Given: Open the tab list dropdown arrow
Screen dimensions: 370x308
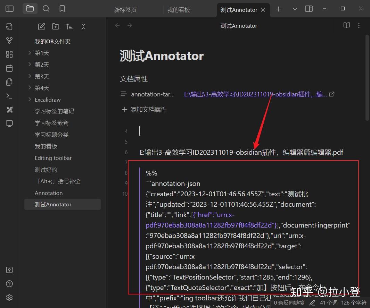Looking at the screenshot, I should 295,9.
